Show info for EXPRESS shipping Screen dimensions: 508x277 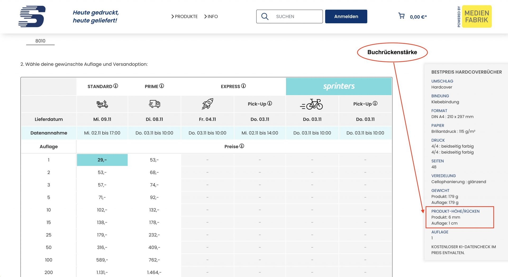pos(243,86)
